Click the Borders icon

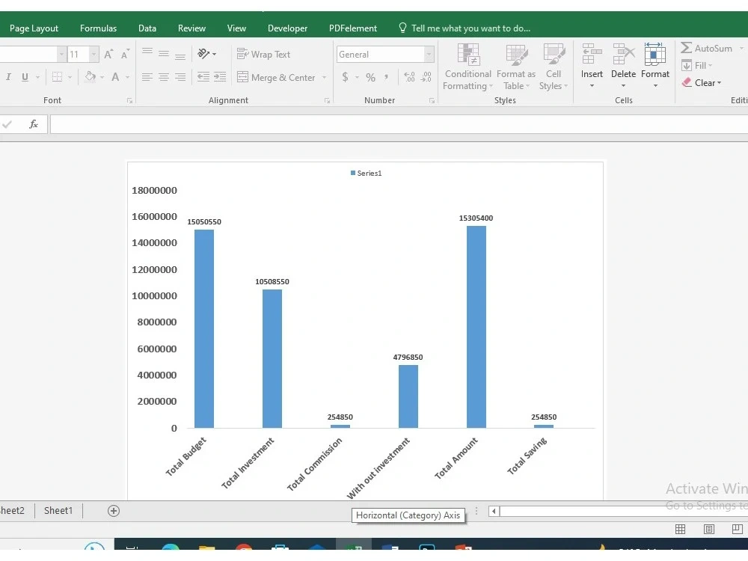[x=58, y=77]
